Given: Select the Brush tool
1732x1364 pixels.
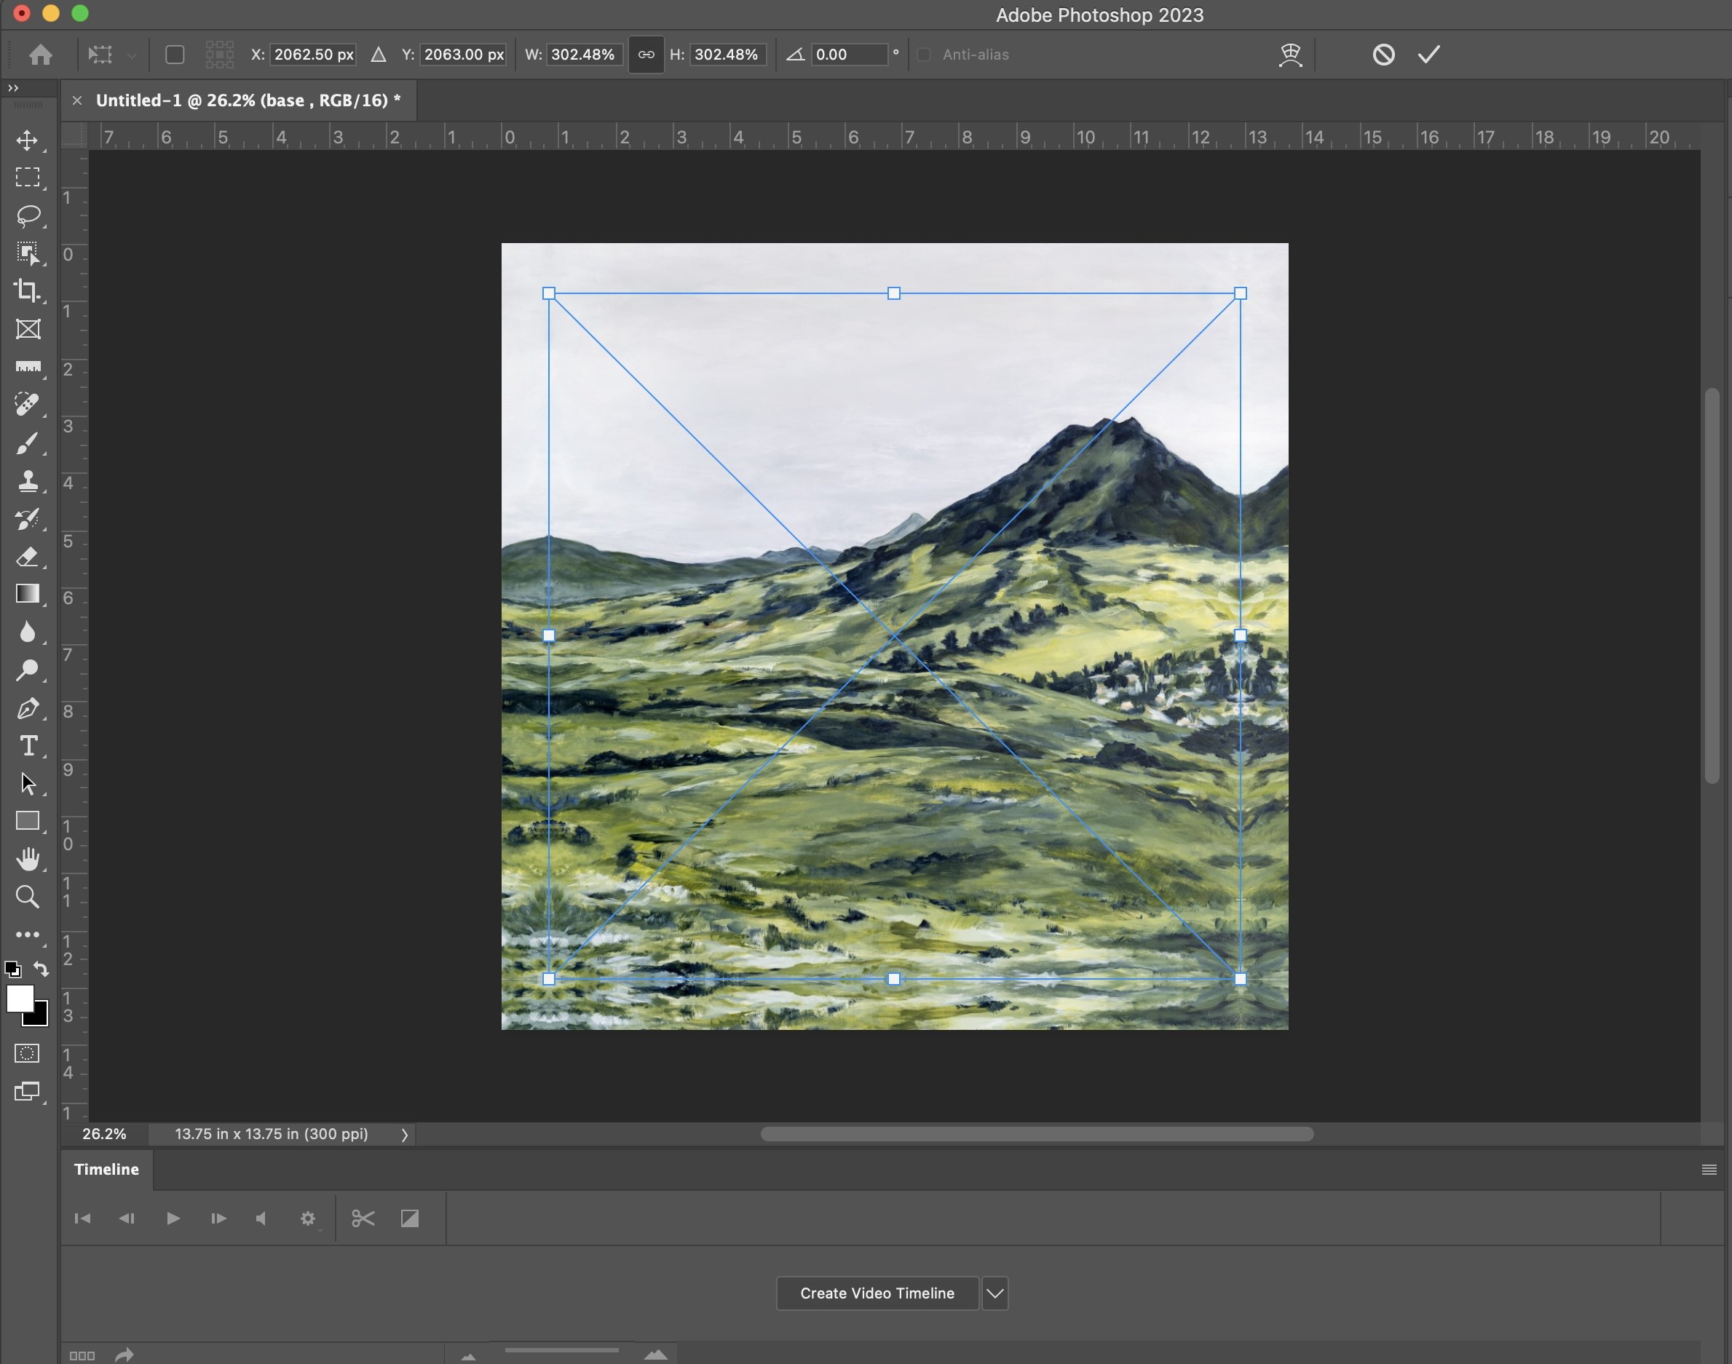Looking at the screenshot, I should point(28,443).
